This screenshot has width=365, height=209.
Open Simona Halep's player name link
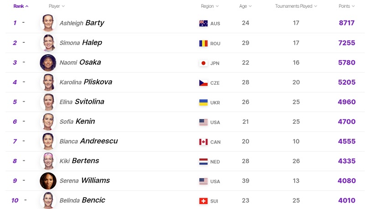click(81, 43)
